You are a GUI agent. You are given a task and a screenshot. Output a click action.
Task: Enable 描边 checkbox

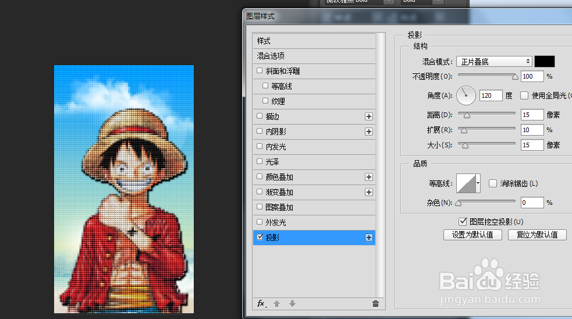(260, 116)
